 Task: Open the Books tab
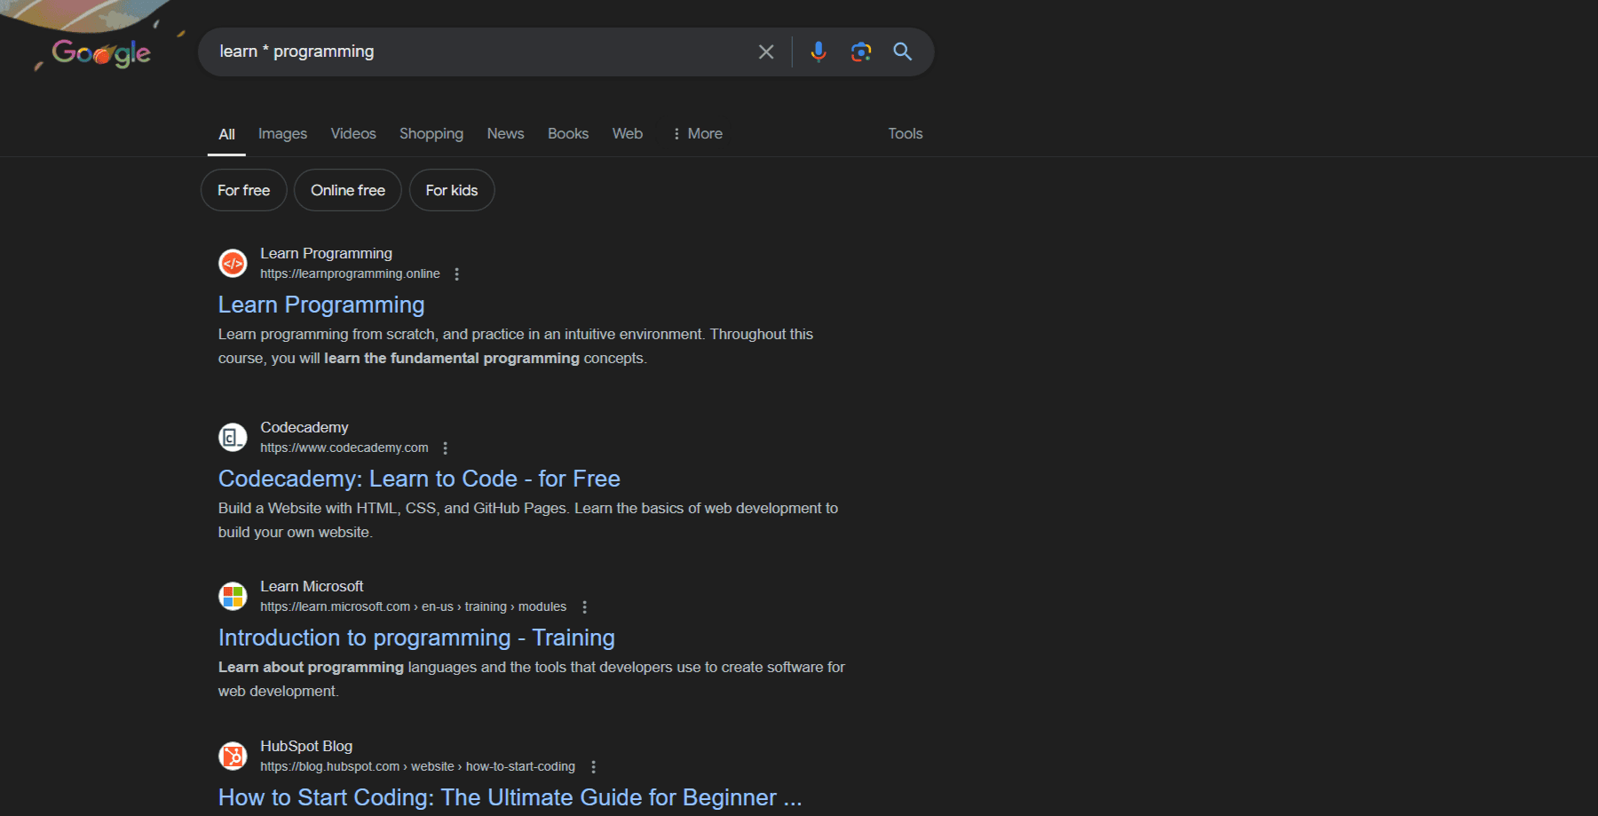[568, 133]
